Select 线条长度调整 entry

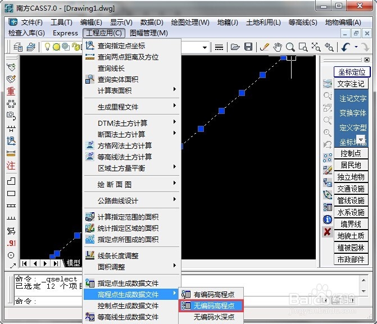(132, 255)
